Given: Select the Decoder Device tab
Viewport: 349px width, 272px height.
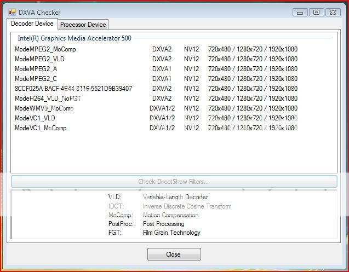Looking at the screenshot, I should pyautogui.click(x=32, y=24).
